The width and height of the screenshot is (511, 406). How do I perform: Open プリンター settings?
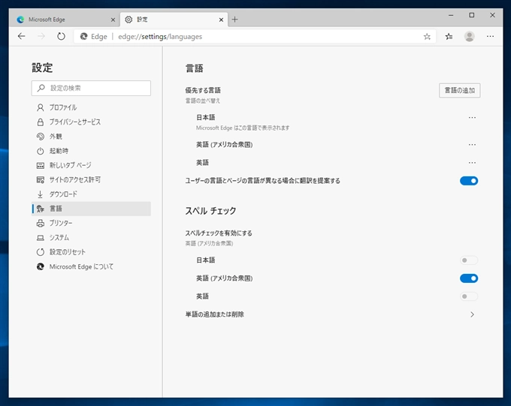click(91, 223)
